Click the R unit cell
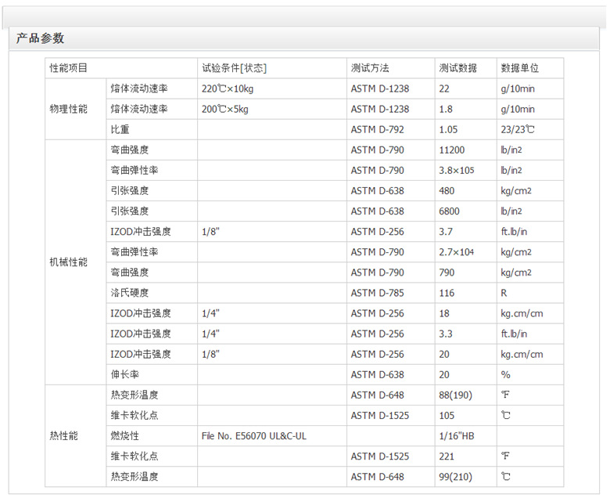The width and height of the screenshot is (610, 498). [x=530, y=293]
